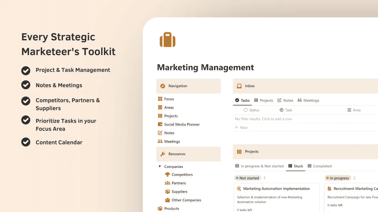Click the Partners people icon
The width and height of the screenshot is (378, 212).
coord(167,183)
